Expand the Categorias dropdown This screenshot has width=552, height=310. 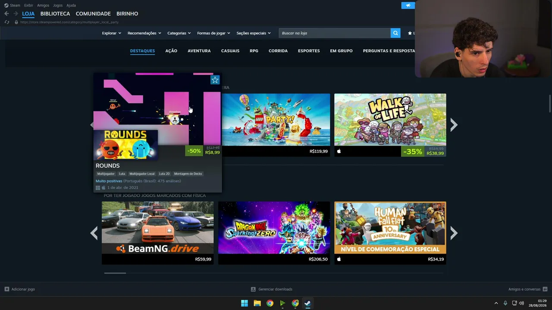point(179,33)
